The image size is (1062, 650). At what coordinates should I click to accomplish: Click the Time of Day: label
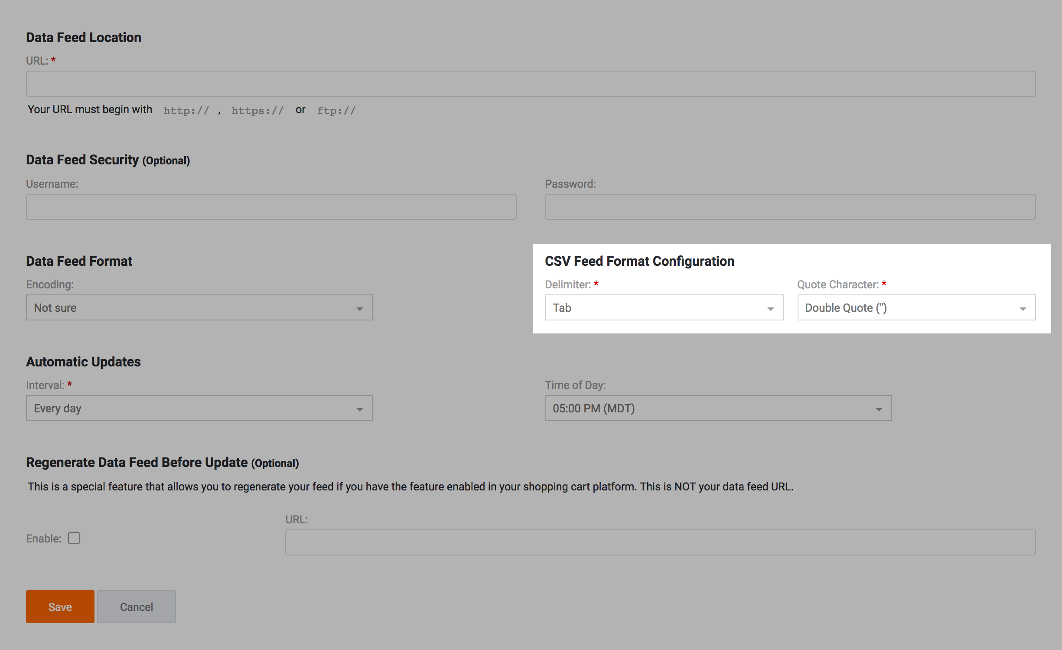[575, 385]
